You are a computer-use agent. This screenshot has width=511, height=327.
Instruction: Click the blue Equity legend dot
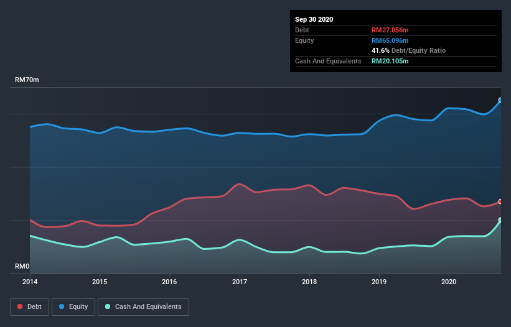tap(62, 306)
